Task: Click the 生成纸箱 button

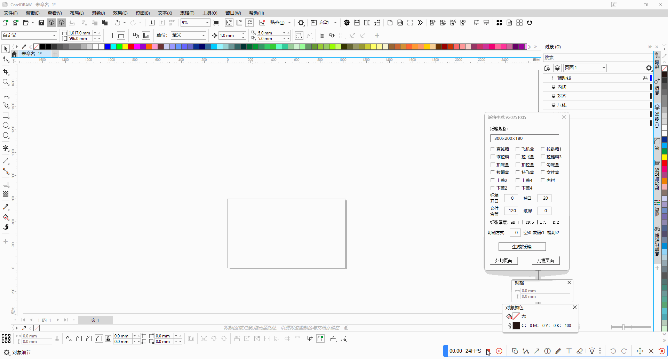Action: click(x=522, y=247)
